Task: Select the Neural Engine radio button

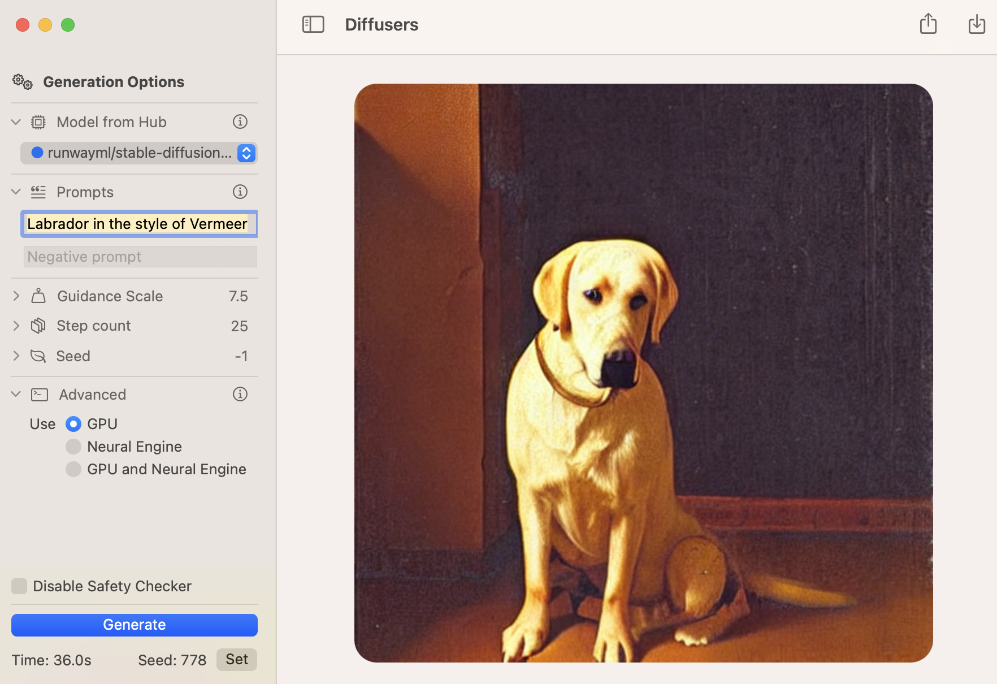Action: pyautogui.click(x=73, y=447)
